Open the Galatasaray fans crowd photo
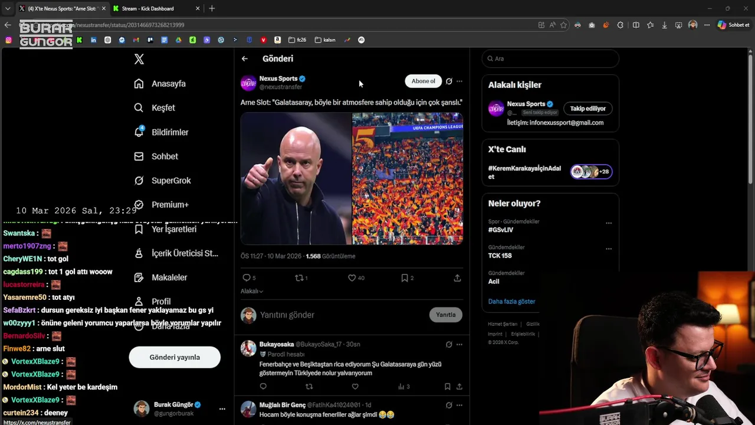 [x=408, y=178]
